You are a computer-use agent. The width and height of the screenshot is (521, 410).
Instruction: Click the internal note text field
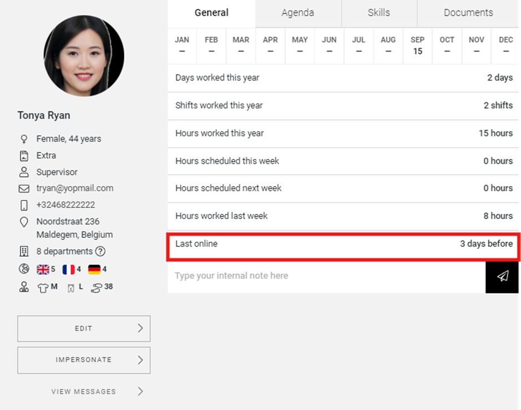point(326,276)
